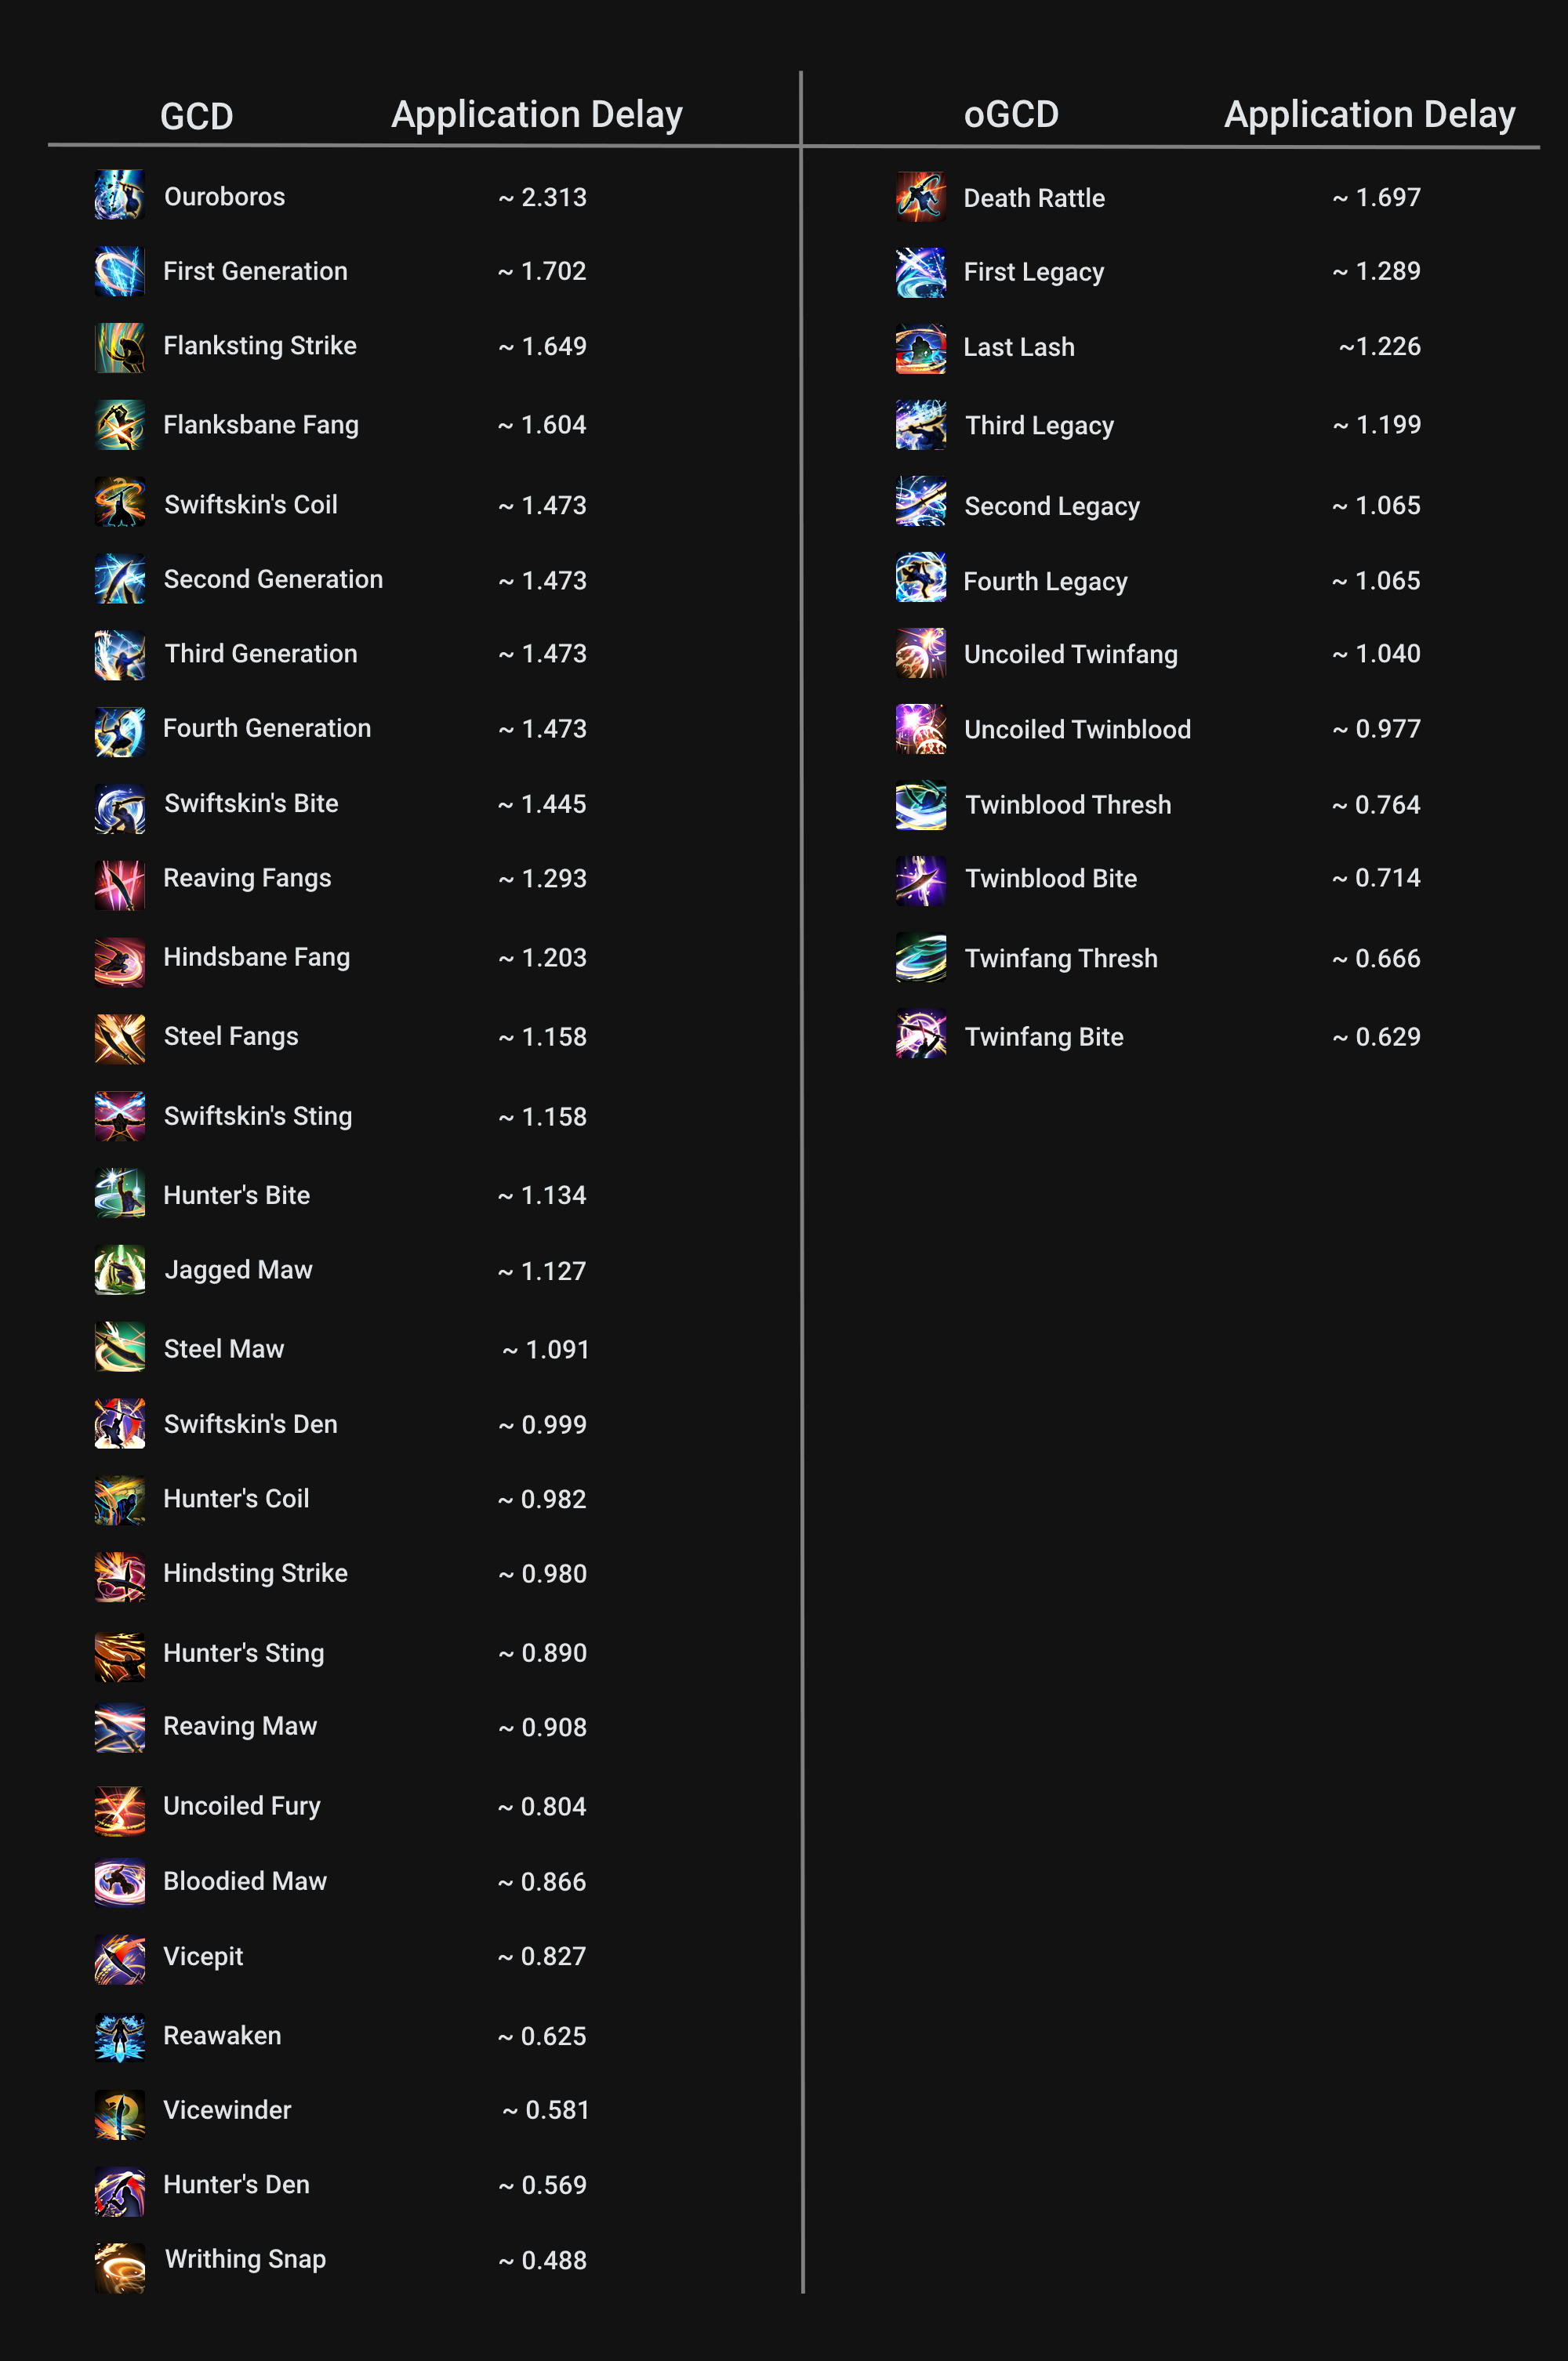
Task: Select the Hunter's Den label
Action: pyautogui.click(x=237, y=2184)
